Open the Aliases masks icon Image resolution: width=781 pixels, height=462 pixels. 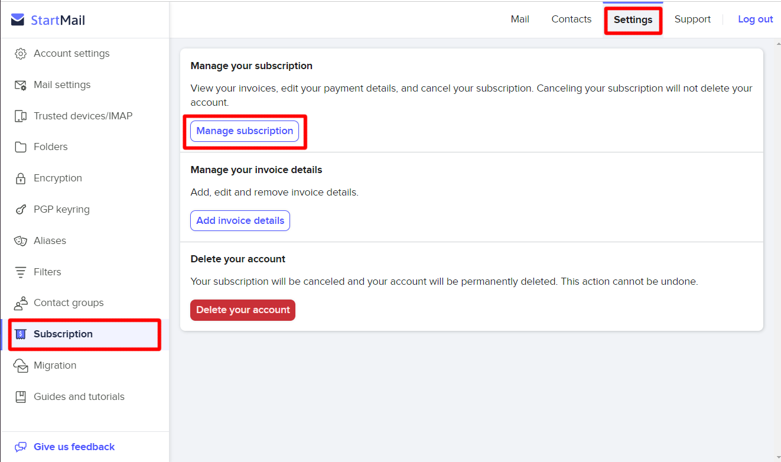pyautogui.click(x=21, y=240)
